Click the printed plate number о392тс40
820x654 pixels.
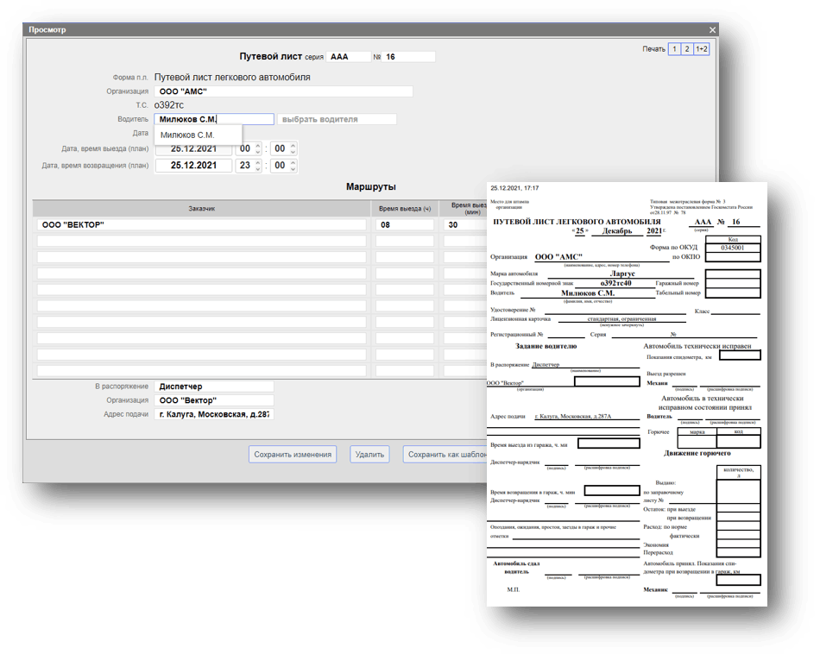click(x=615, y=283)
